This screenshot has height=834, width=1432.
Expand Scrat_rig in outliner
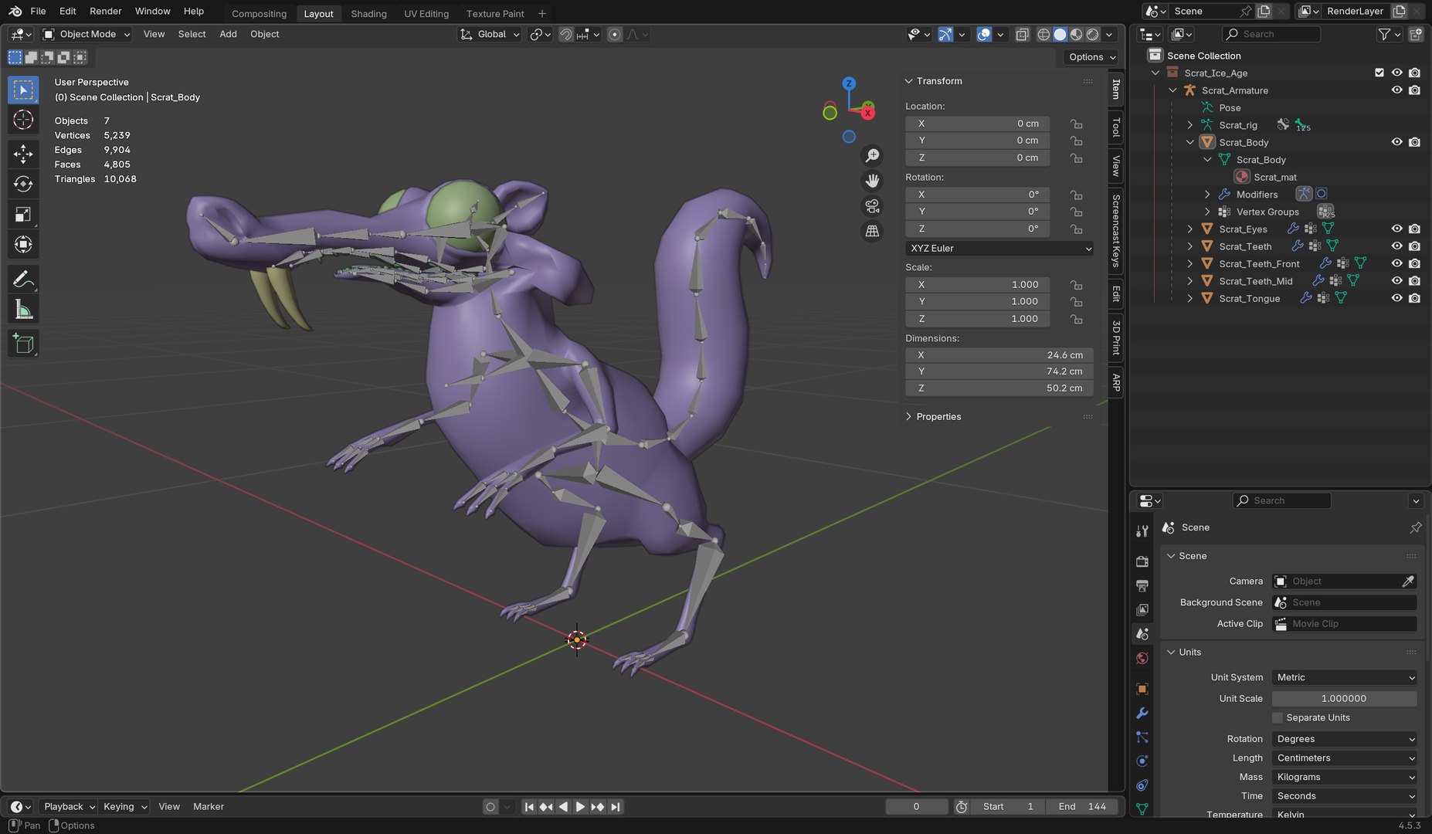(x=1190, y=125)
